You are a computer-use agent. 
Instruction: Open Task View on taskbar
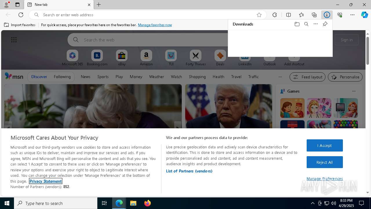coord(104,203)
